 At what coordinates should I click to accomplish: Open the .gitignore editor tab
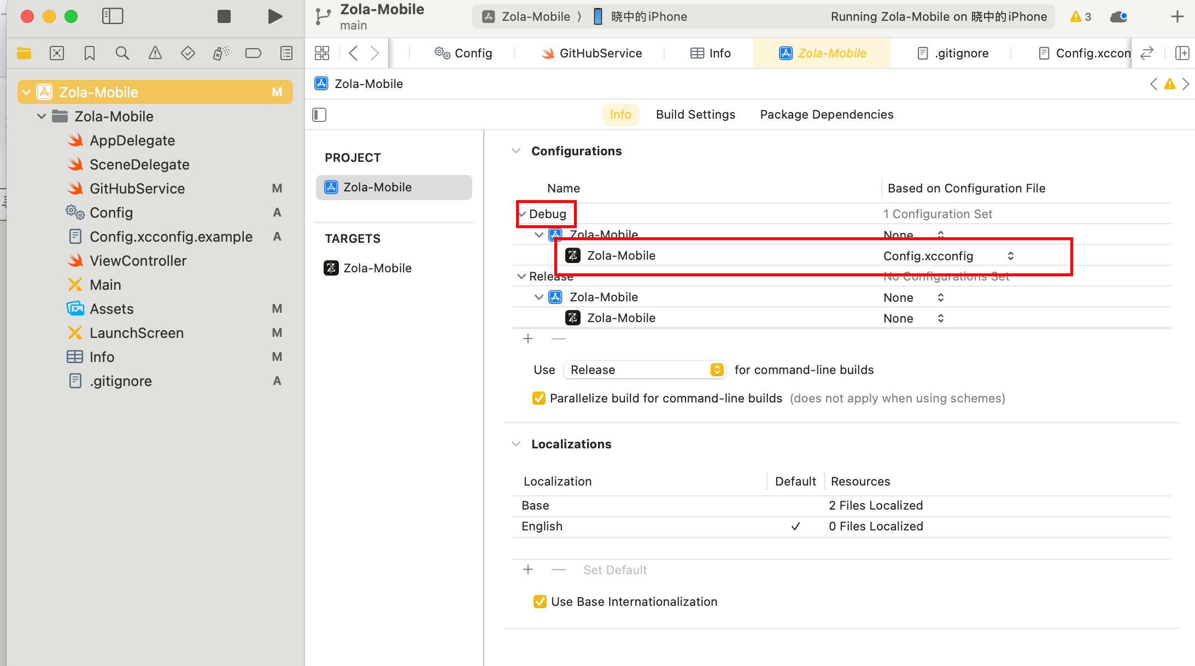pos(953,53)
